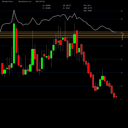Click the "10" label beside the orange lines

click(123, 34)
